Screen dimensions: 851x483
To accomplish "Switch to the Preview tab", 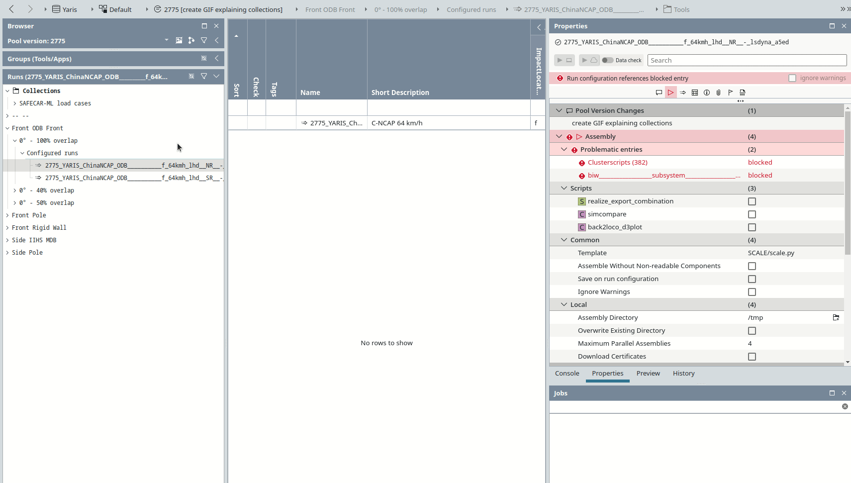I will pos(648,374).
